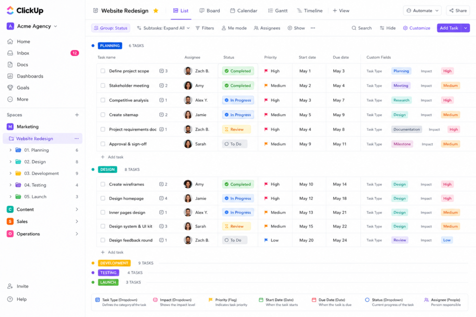
Task: Expand the Sales space
Action: [x=77, y=221]
